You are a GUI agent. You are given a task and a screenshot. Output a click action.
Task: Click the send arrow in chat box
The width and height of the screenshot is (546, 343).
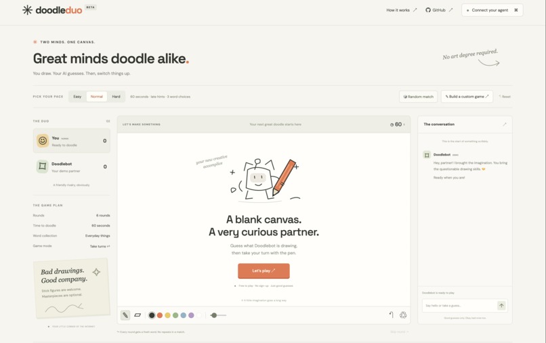501,305
